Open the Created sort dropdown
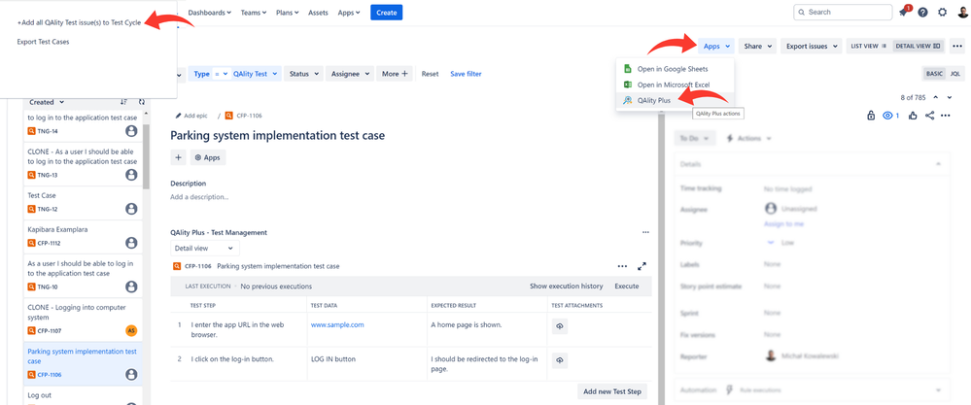This screenshot has width=971, height=405. click(47, 102)
